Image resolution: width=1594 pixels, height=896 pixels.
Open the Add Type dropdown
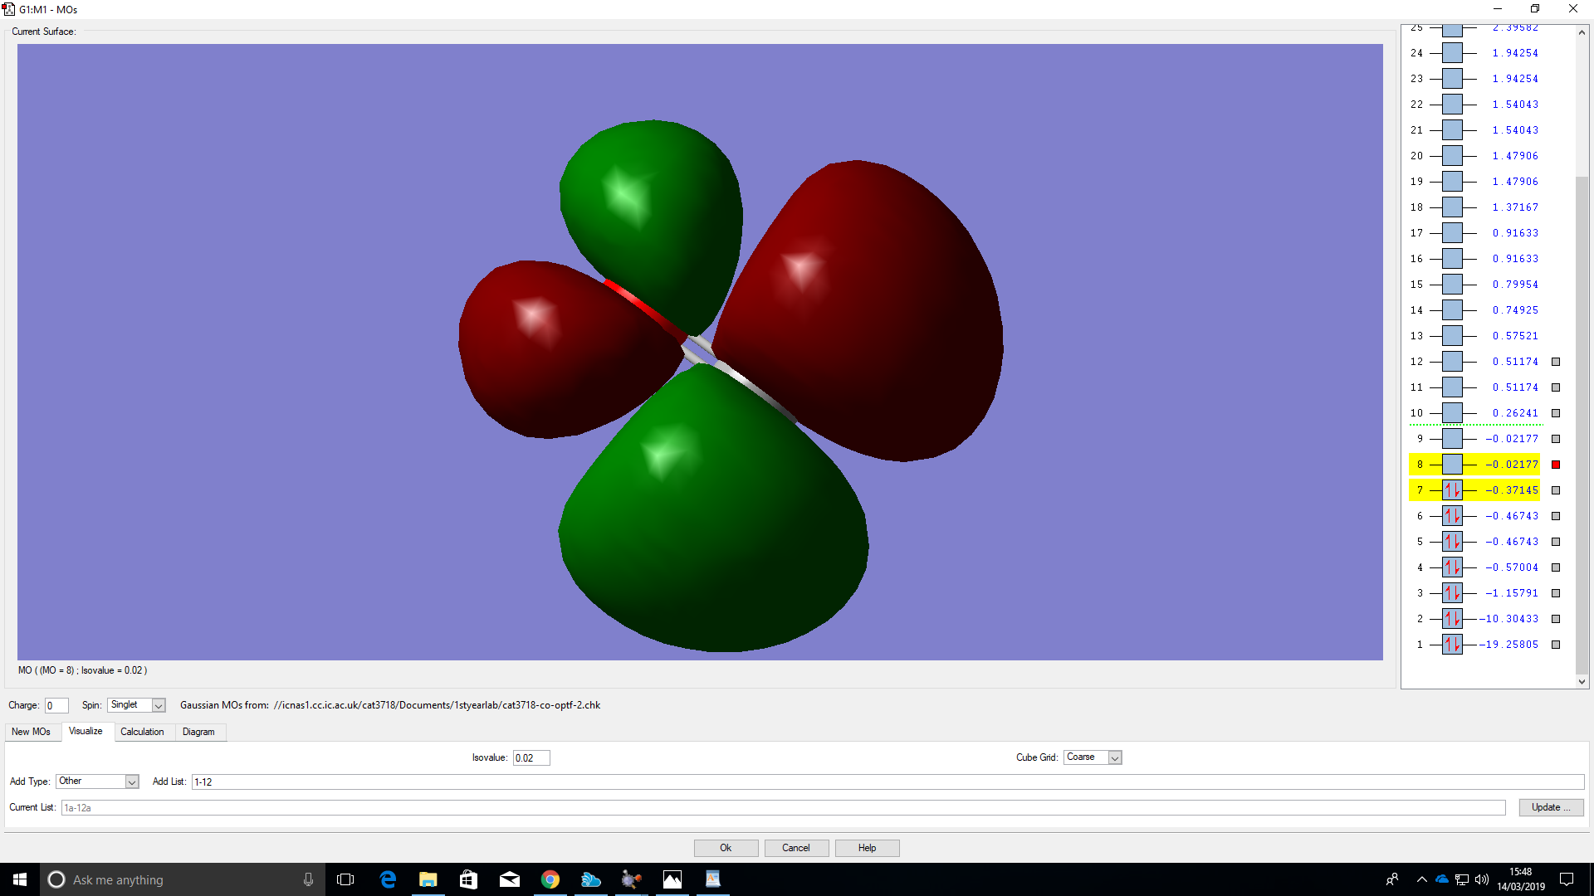pyautogui.click(x=131, y=782)
